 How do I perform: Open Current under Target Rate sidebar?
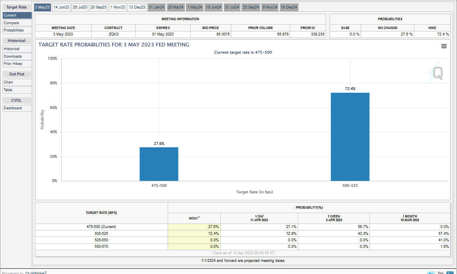tap(17, 15)
